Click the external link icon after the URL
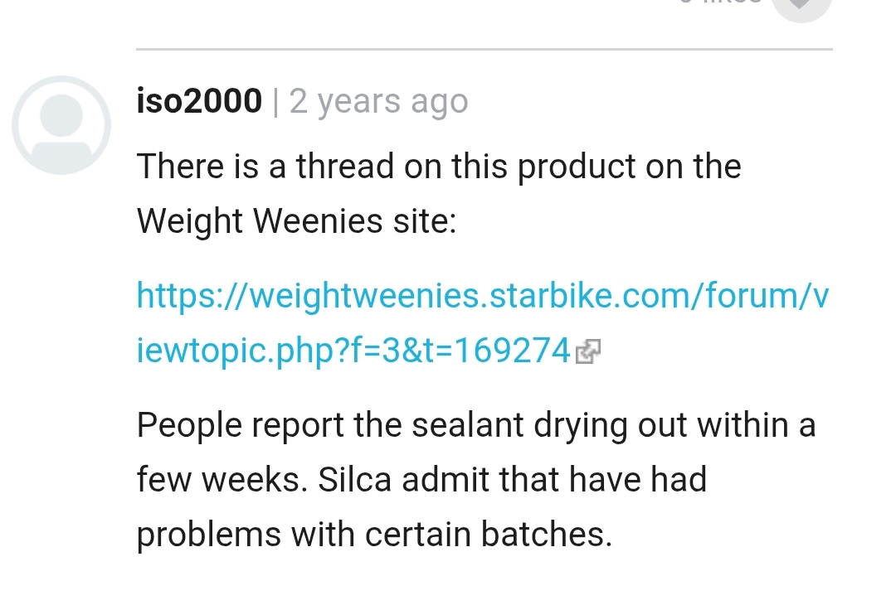Screen dimensions: 896x610 click(587, 353)
